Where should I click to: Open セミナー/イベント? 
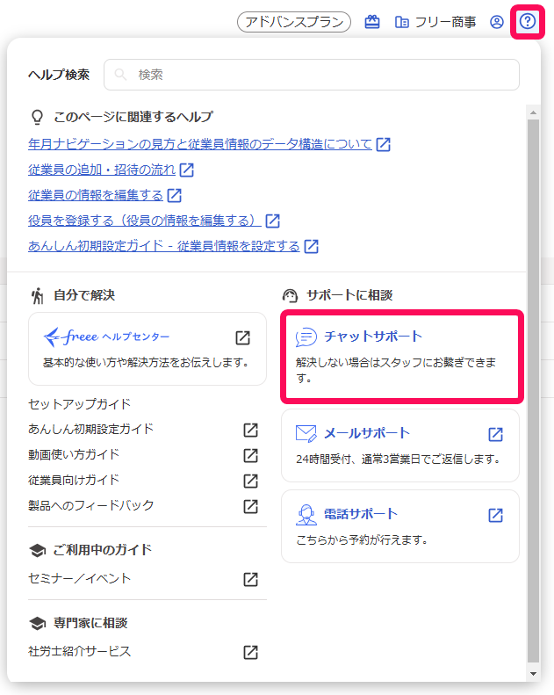click(80, 578)
